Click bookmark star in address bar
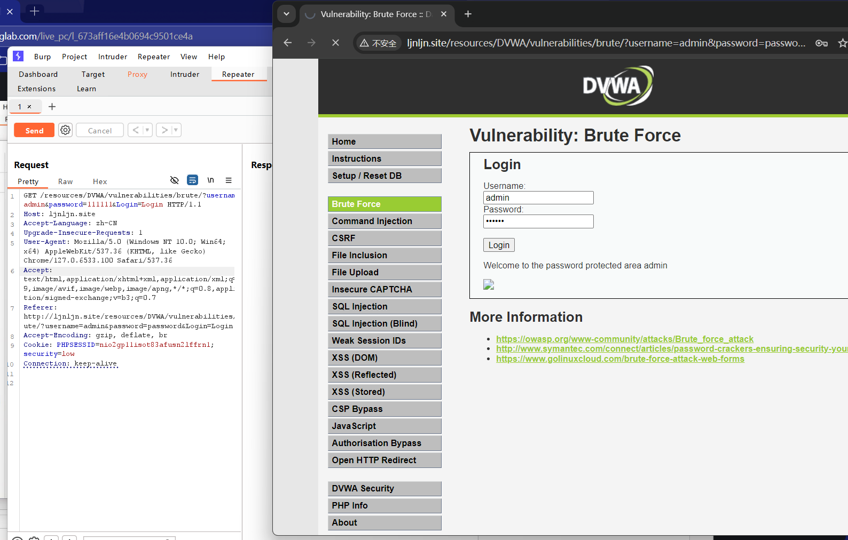 coord(842,43)
